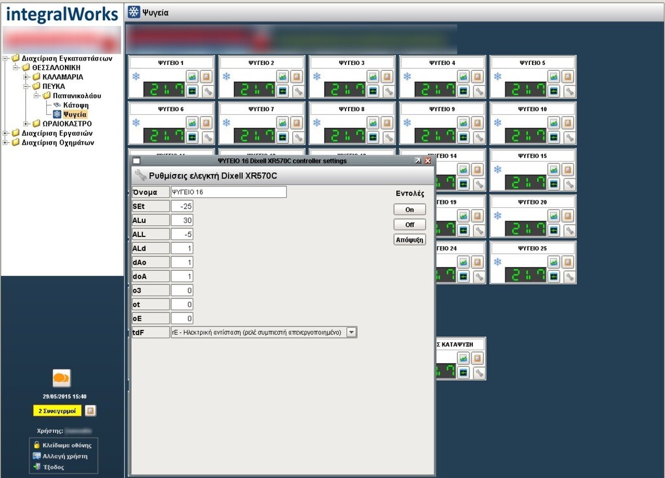Open the tdF defrost type dropdown

(x=351, y=332)
